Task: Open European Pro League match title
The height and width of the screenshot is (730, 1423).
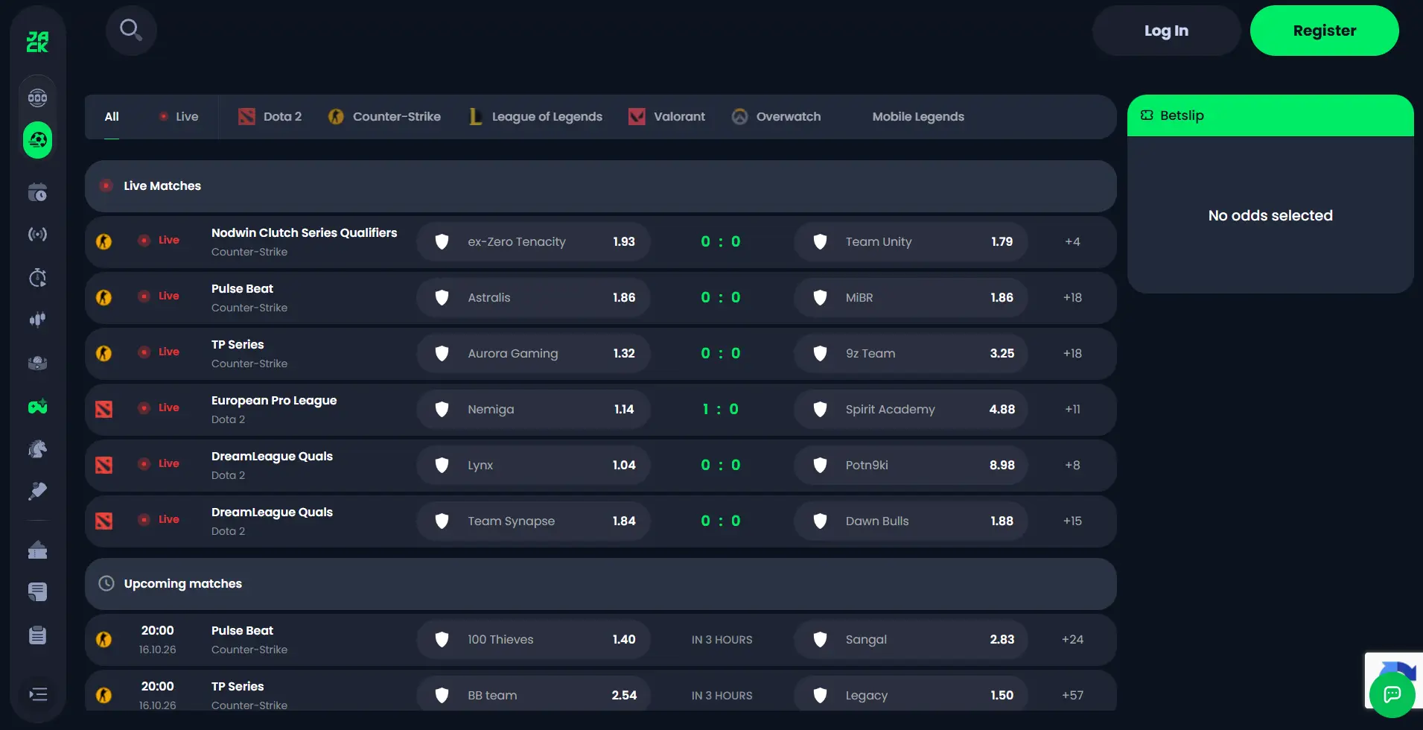Action: pos(274,401)
